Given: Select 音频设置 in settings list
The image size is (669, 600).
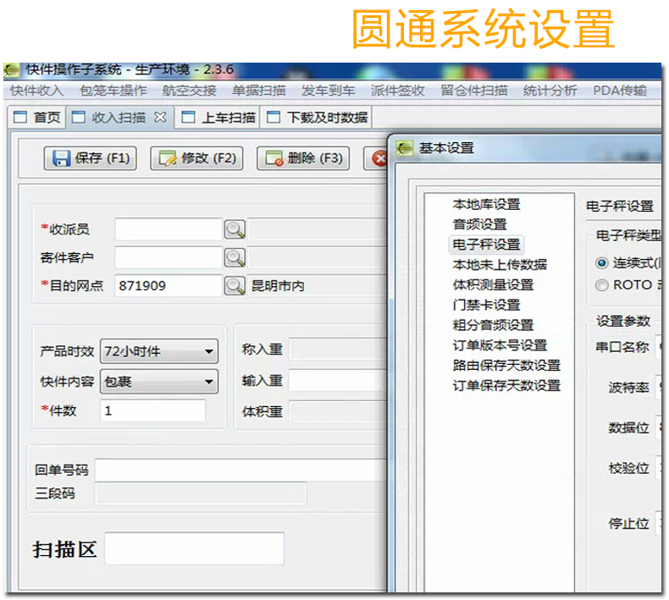Looking at the screenshot, I should (479, 224).
